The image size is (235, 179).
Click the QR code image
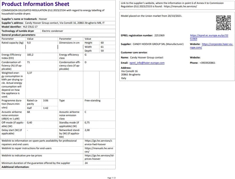pyautogui.click(x=223, y=23)
